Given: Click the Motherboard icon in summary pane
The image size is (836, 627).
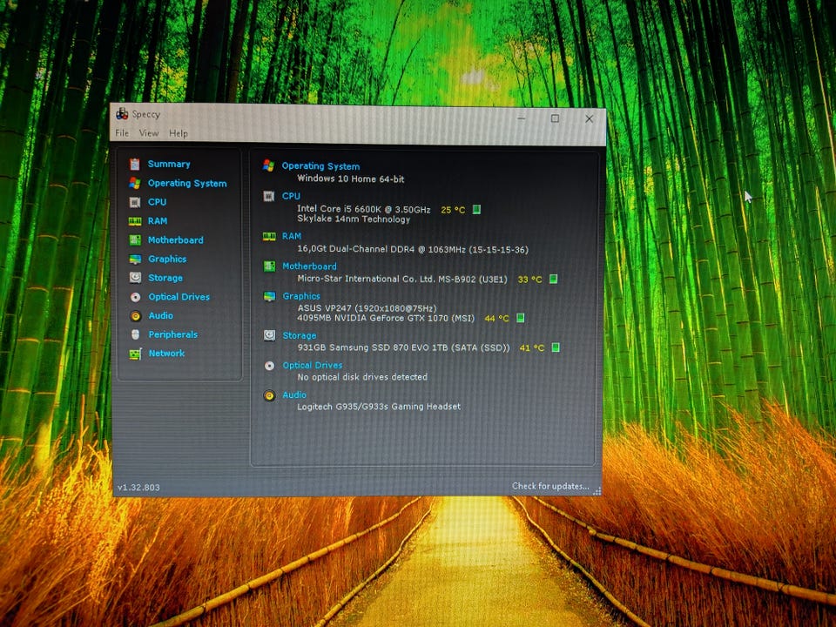Looking at the screenshot, I should [269, 266].
